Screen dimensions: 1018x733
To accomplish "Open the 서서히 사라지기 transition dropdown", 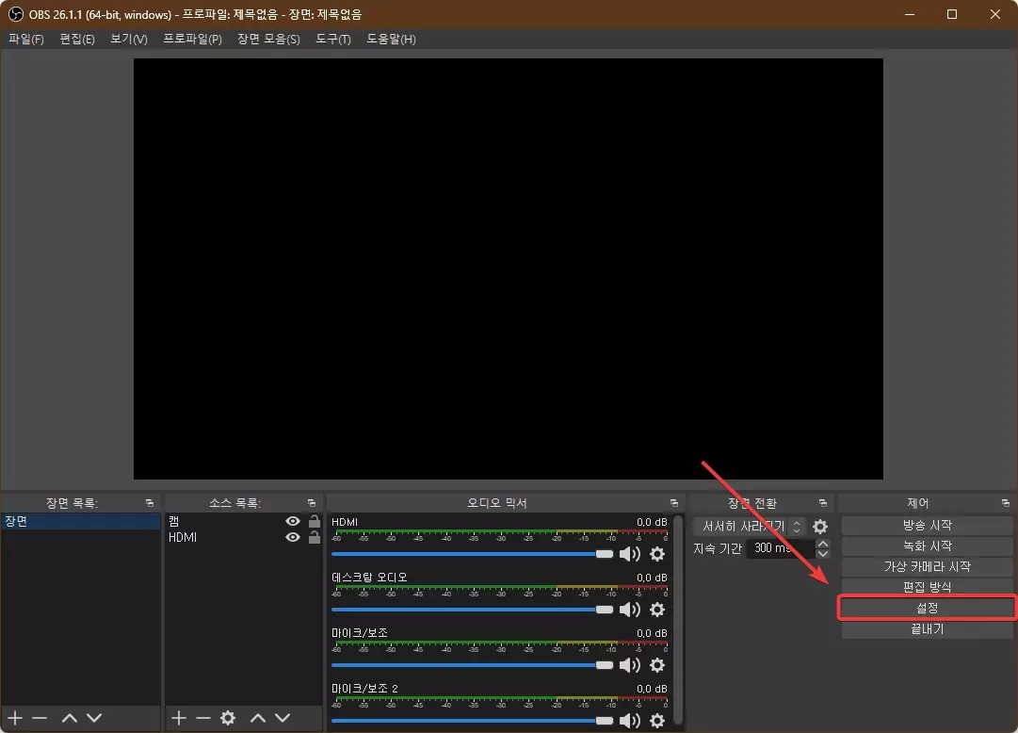I will [750, 527].
